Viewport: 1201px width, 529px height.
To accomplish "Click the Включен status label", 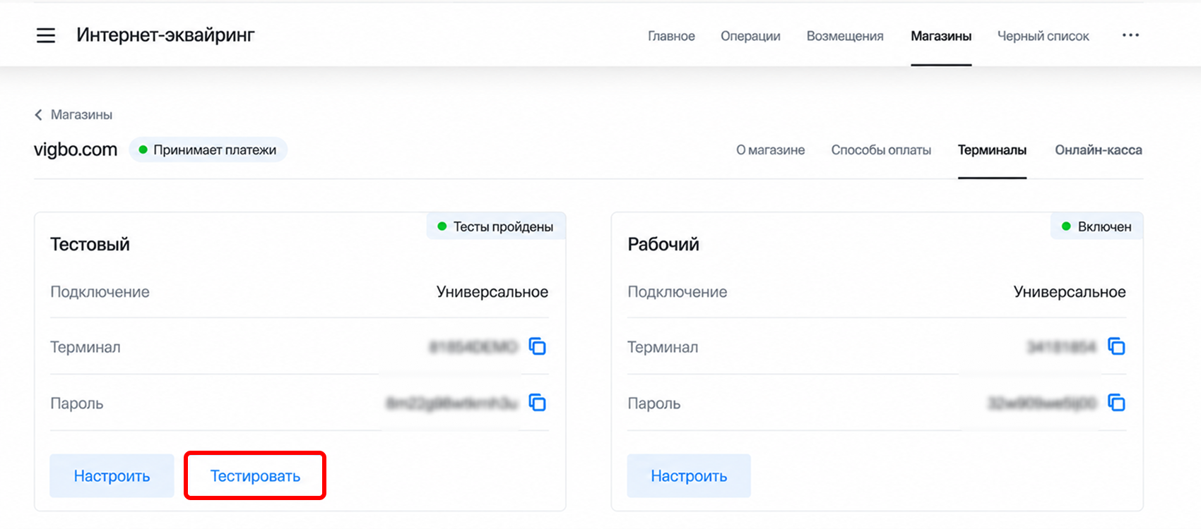I will click(1097, 226).
